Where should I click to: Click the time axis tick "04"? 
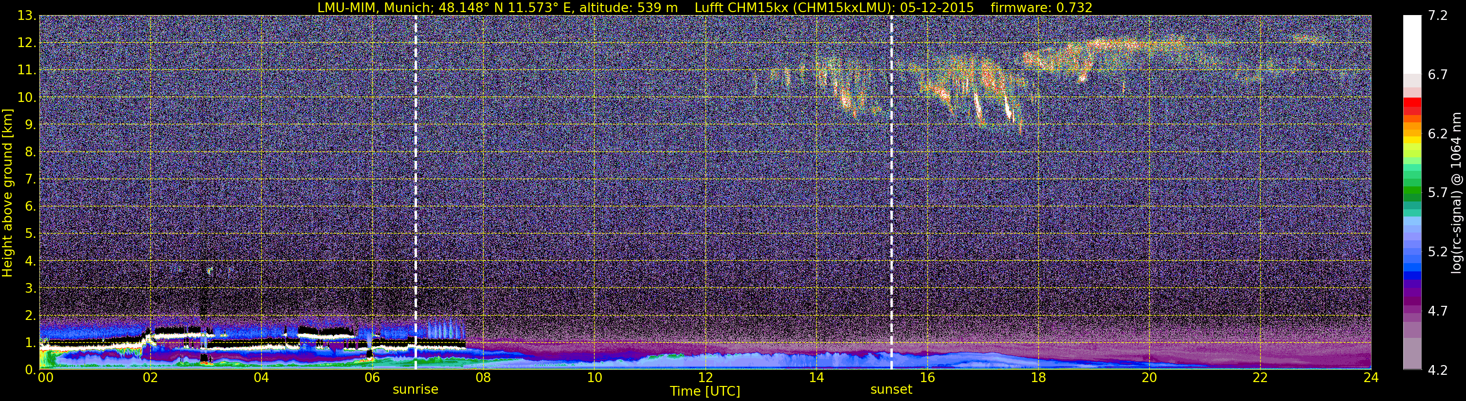tap(261, 378)
